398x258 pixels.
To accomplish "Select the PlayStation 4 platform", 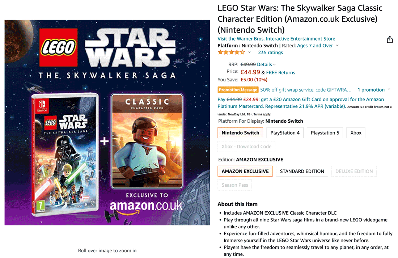I will 285,133.
